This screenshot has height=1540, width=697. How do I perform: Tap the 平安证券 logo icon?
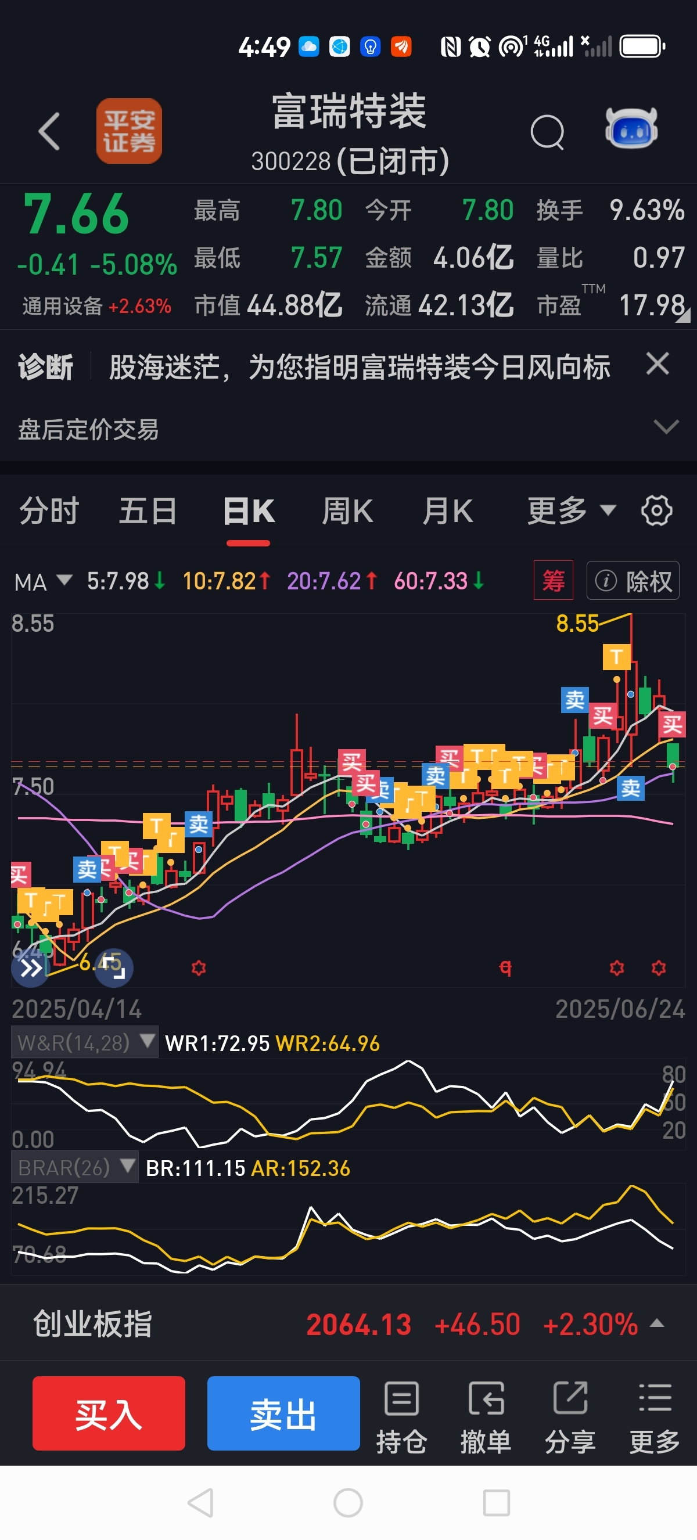tap(129, 131)
